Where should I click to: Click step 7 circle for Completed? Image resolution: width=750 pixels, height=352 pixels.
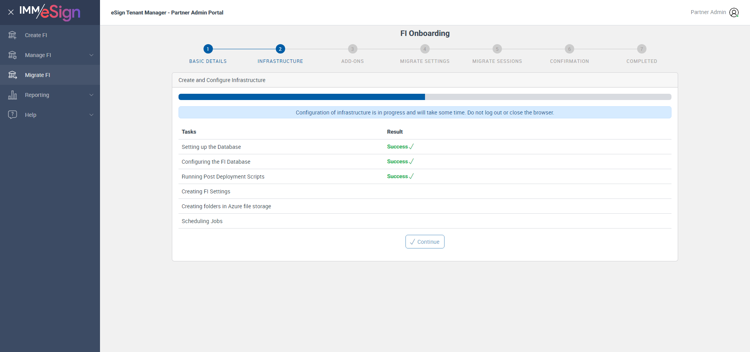642,49
